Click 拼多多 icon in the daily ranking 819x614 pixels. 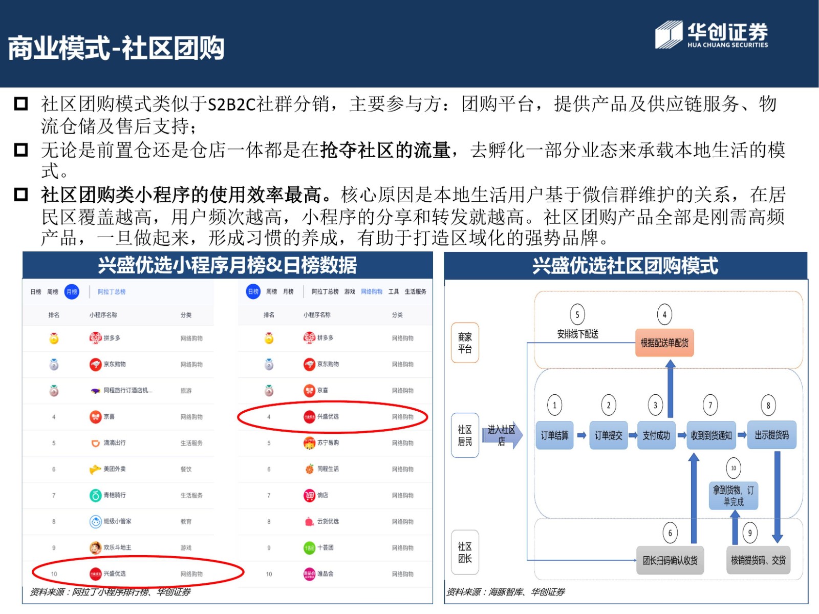309,338
